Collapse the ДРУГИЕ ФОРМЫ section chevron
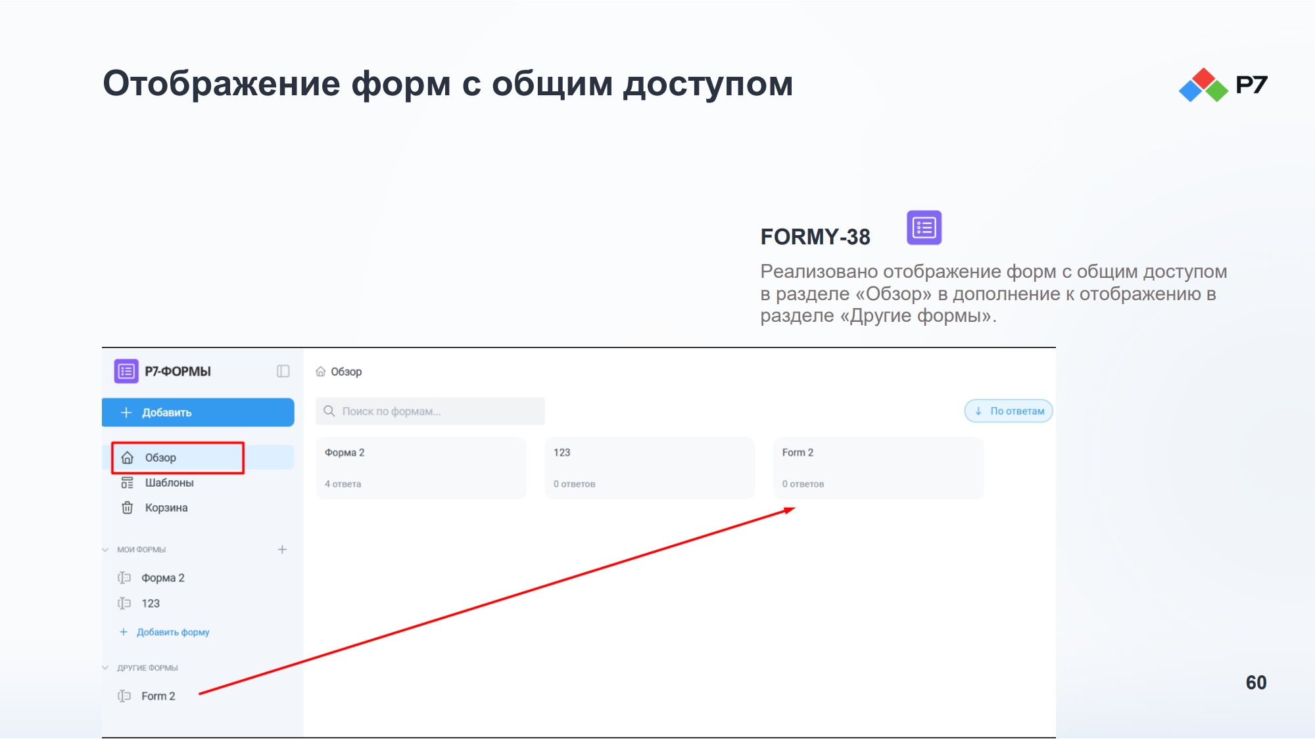The image size is (1315, 739). tap(105, 668)
